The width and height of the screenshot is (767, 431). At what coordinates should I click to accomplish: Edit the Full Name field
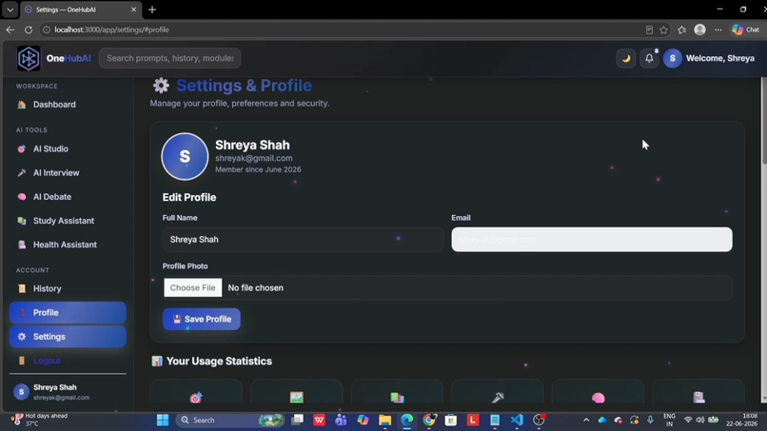pos(303,239)
